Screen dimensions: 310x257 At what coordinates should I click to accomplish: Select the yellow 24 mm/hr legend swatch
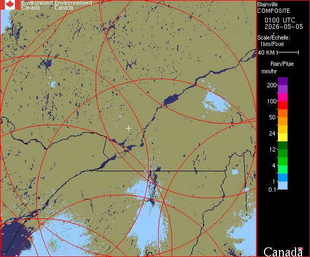coord(283,137)
